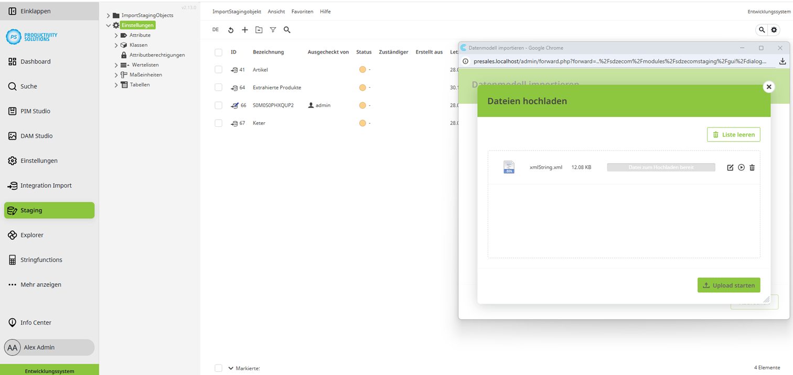This screenshot has height=375, width=793.
Task: Delete xmlString.xml using the trash icon
Action: [752, 167]
